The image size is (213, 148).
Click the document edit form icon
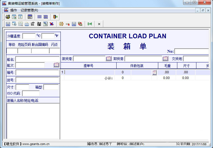click(x=14, y=17)
